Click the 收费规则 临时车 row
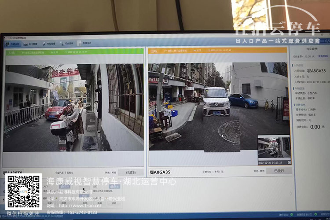This screenshot has height=220, width=330. tap(306, 115)
